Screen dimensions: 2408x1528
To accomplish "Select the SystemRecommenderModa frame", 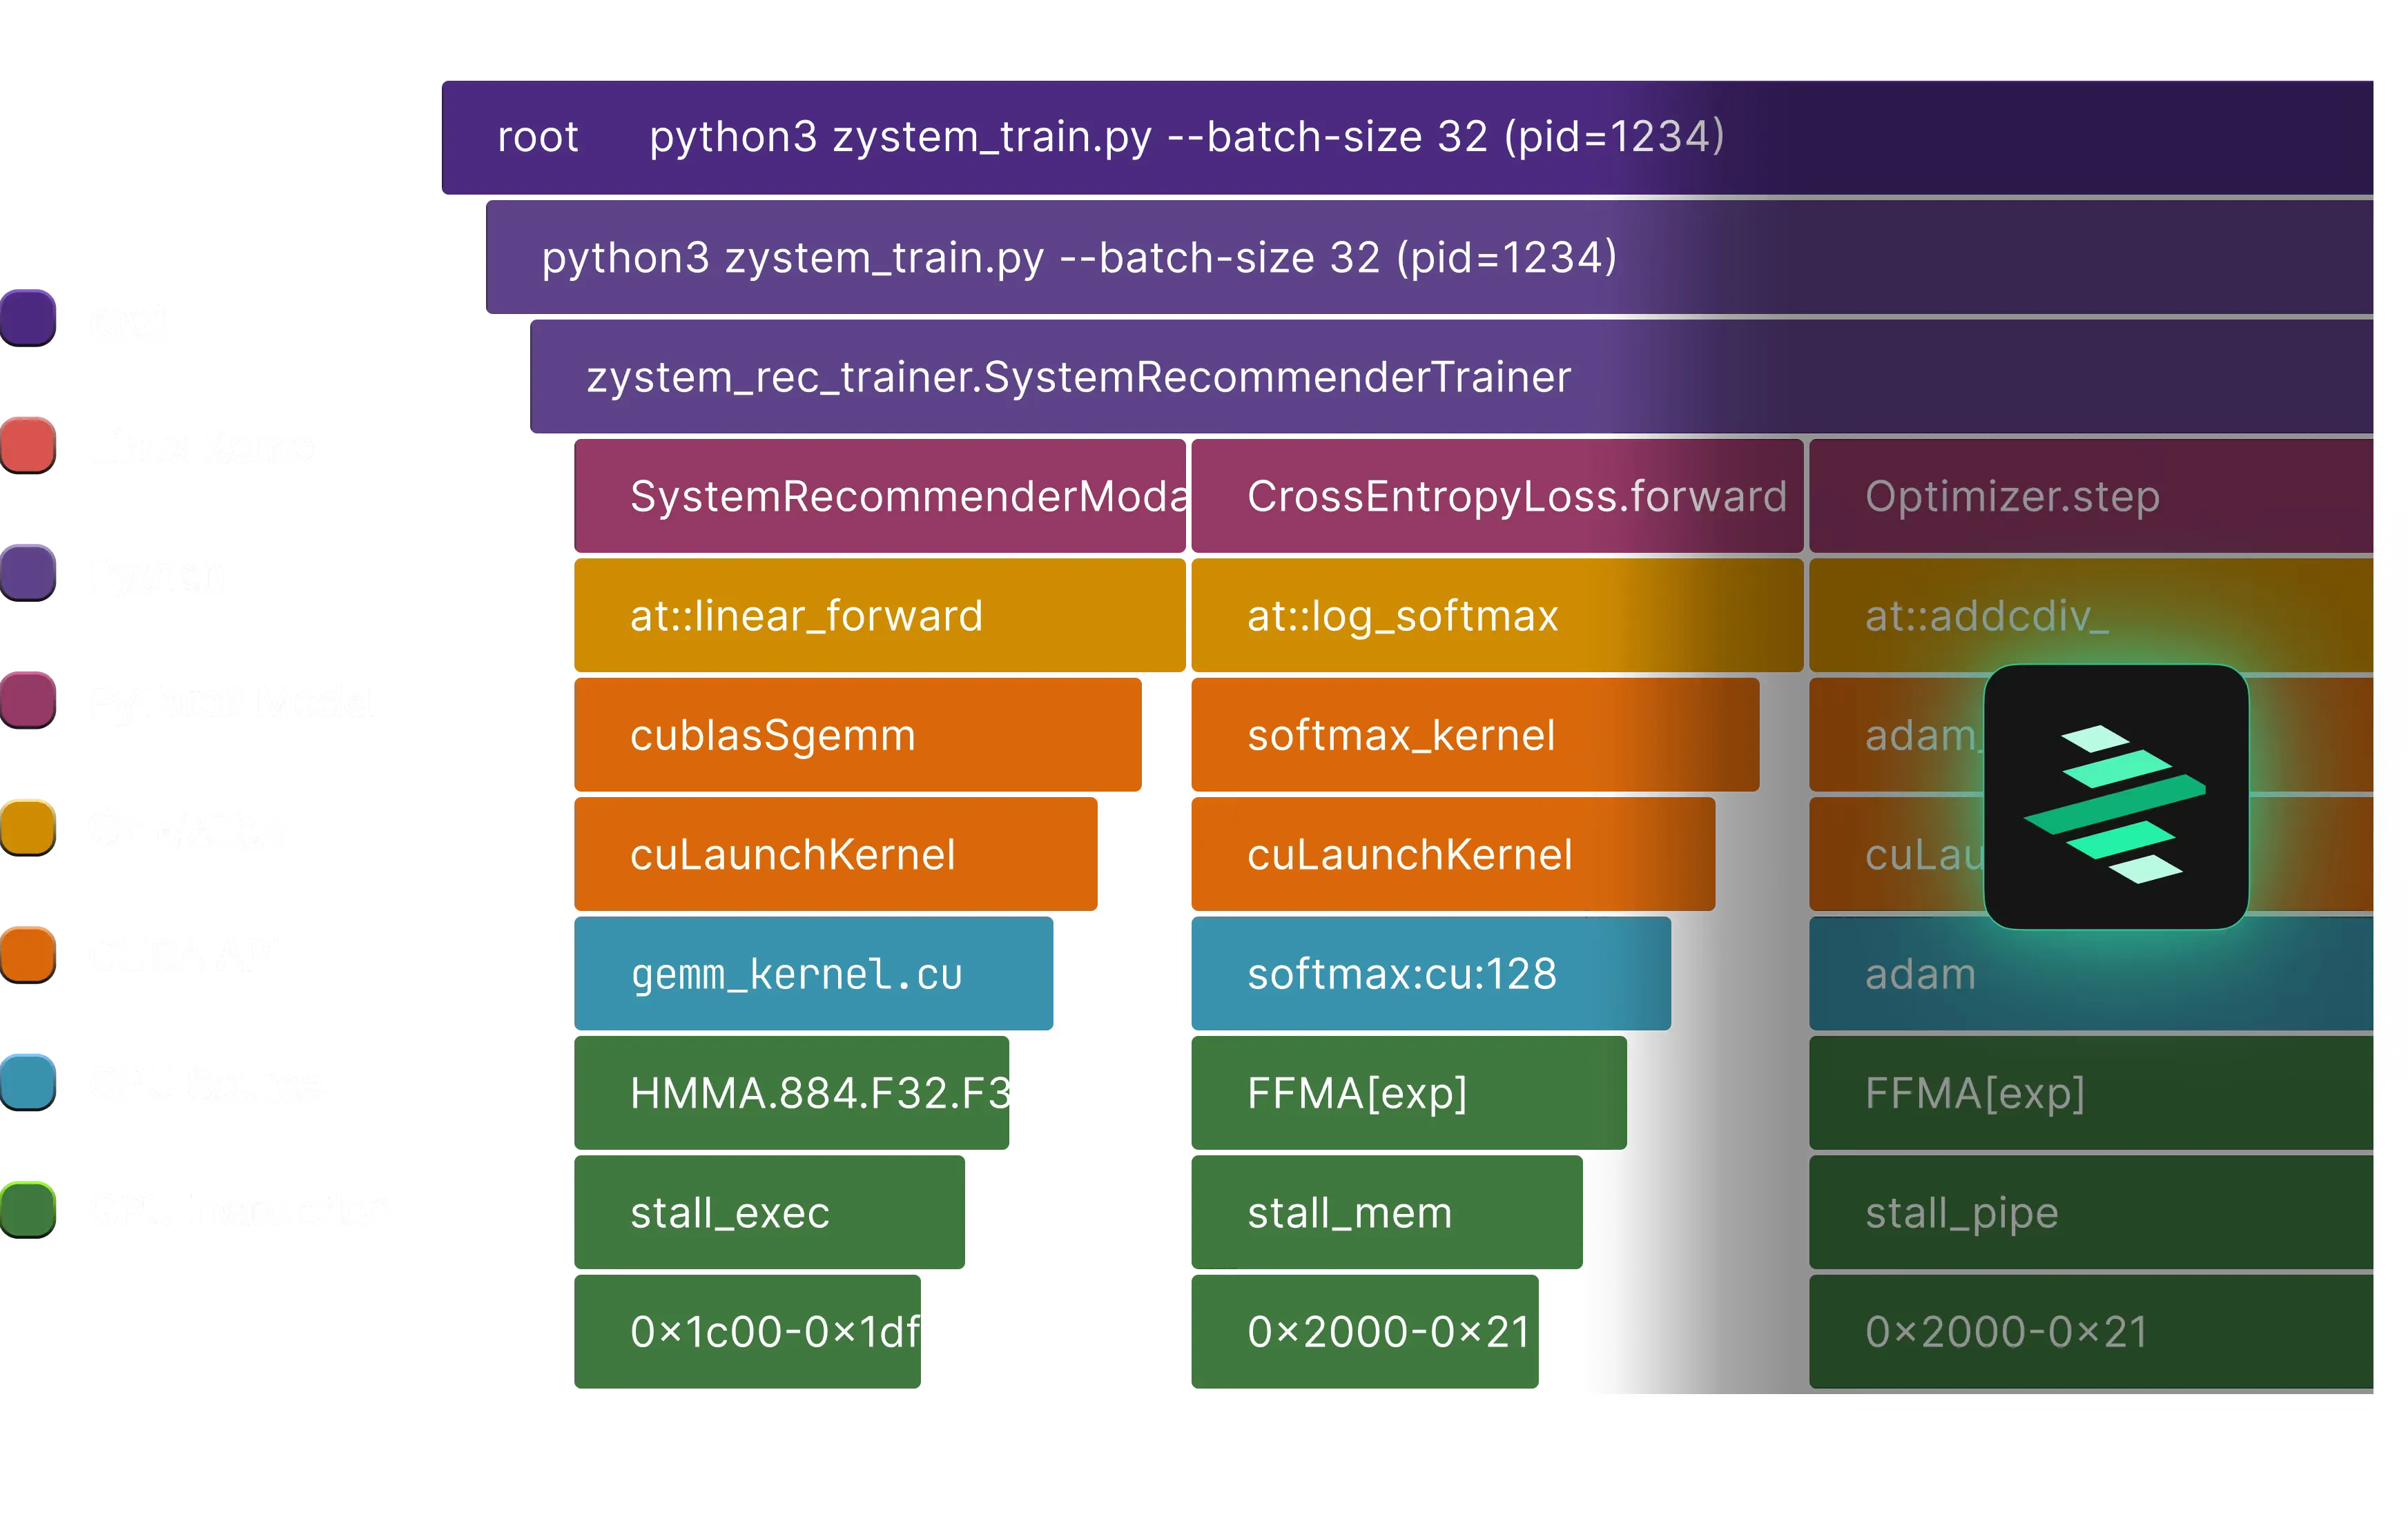I will (x=880, y=496).
